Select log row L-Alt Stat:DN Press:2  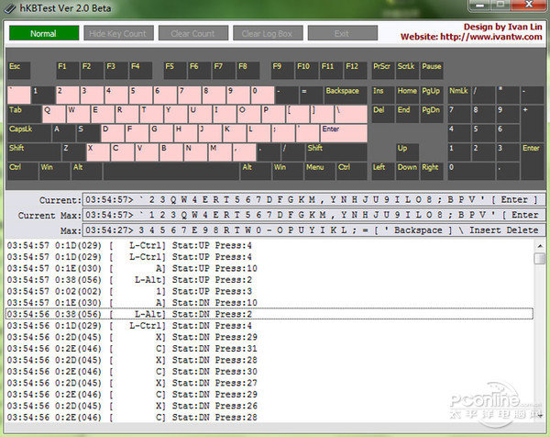point(269,314)
